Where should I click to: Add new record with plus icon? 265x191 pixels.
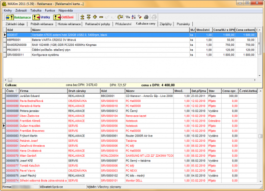(x=95, y=17)
